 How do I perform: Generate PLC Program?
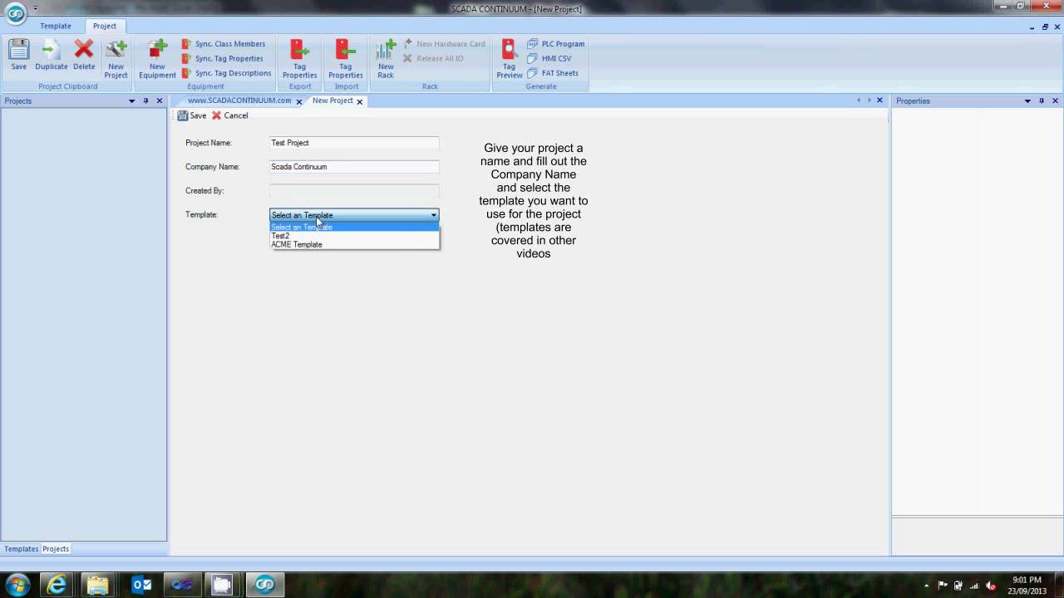(x=556, y=44)
